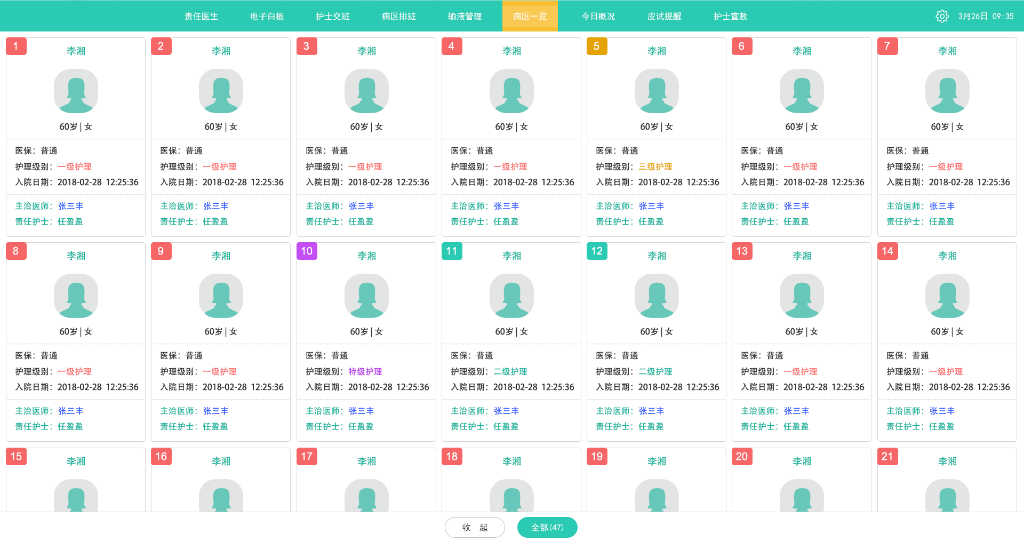Select the bed number 15 badge
1024x541 pixels.
pyautogui.click(x=16, y=456)
